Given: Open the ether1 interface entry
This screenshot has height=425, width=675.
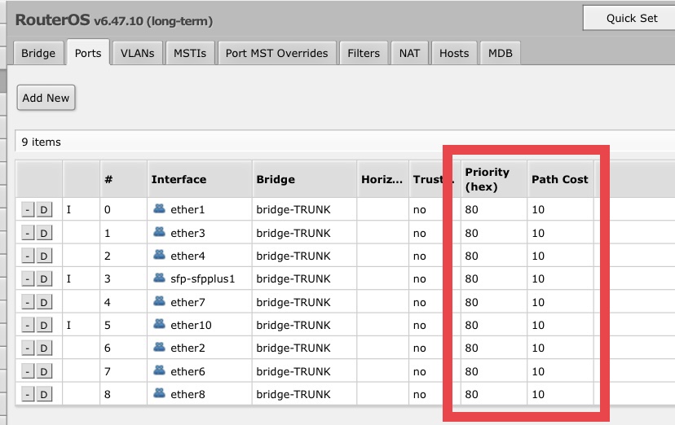Looking at the screenshot, I should [x=187, y=210].
